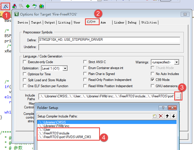The width and height of the screenshot is (194, 150).
Task: Switch to the Linker tab
Action: [119, 22]
